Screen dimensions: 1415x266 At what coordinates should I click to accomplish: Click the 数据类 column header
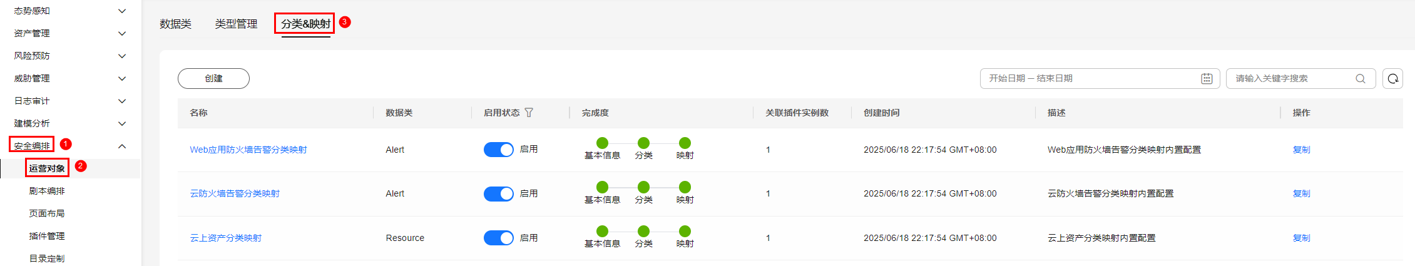point(399,113)
